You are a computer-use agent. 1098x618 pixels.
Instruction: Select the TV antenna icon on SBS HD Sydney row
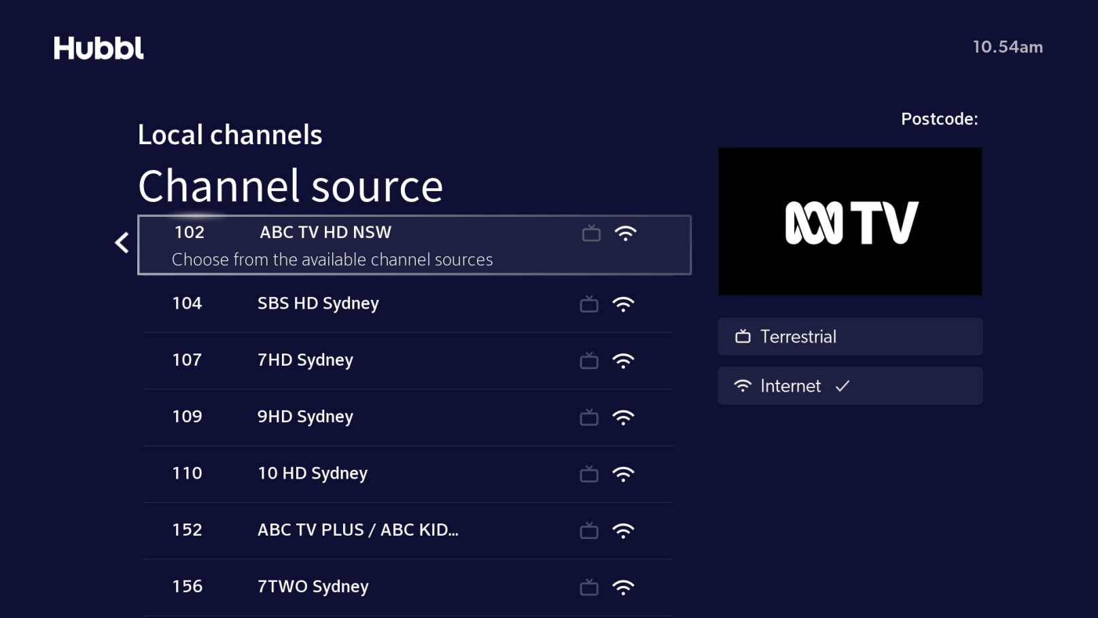coord(588,305)
